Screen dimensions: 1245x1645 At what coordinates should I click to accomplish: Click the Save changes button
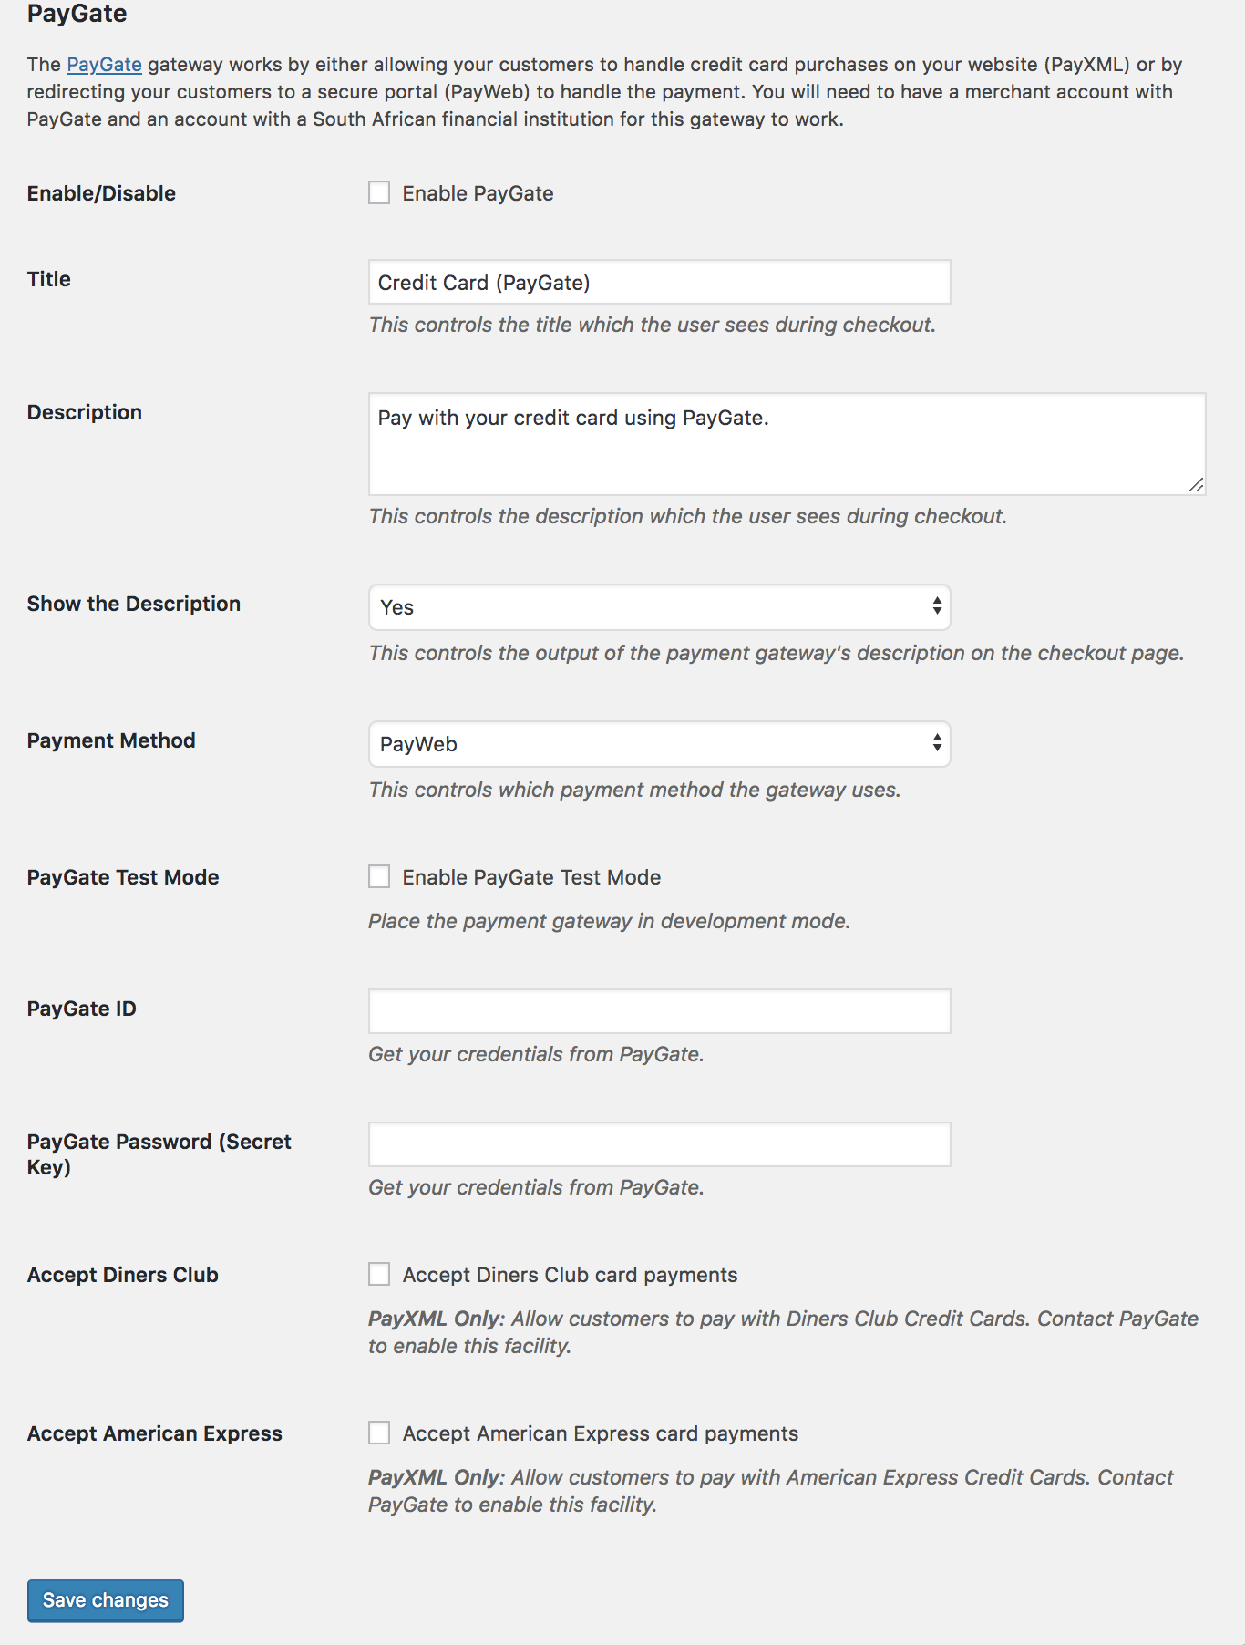pos(105,1600)
